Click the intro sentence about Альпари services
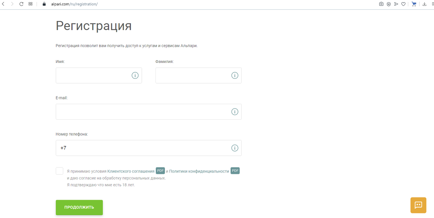 [127, 46]
